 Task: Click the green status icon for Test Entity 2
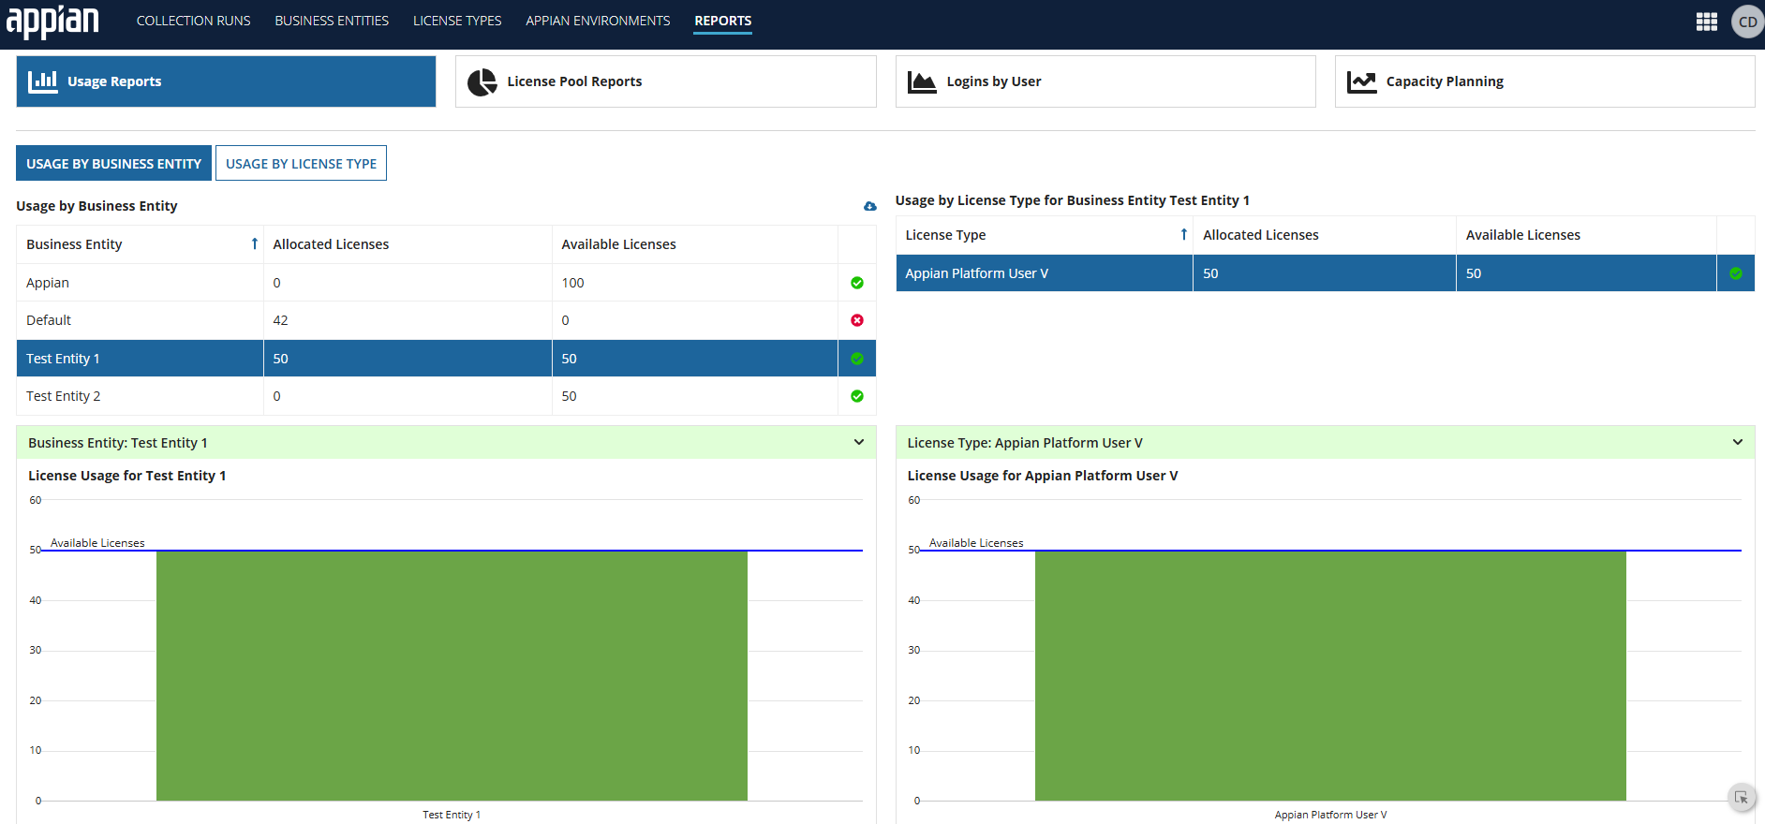[x=856, y=396]
